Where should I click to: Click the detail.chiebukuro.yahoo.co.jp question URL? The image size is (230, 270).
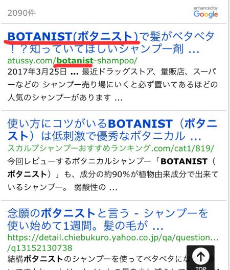pyautogui.click(x=113, y=238)
